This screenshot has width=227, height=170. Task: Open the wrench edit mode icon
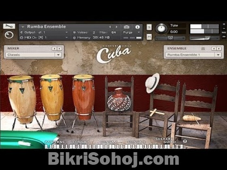pyautogui.click(x=9, y=26)
